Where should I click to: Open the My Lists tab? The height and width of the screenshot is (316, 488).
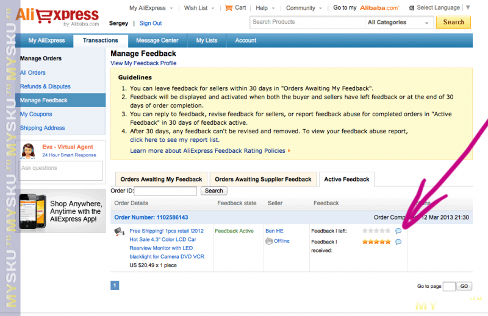click(x=207, y=40)
